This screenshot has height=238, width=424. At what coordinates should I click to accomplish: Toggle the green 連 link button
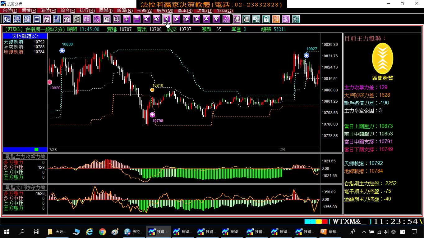[247, 19]
